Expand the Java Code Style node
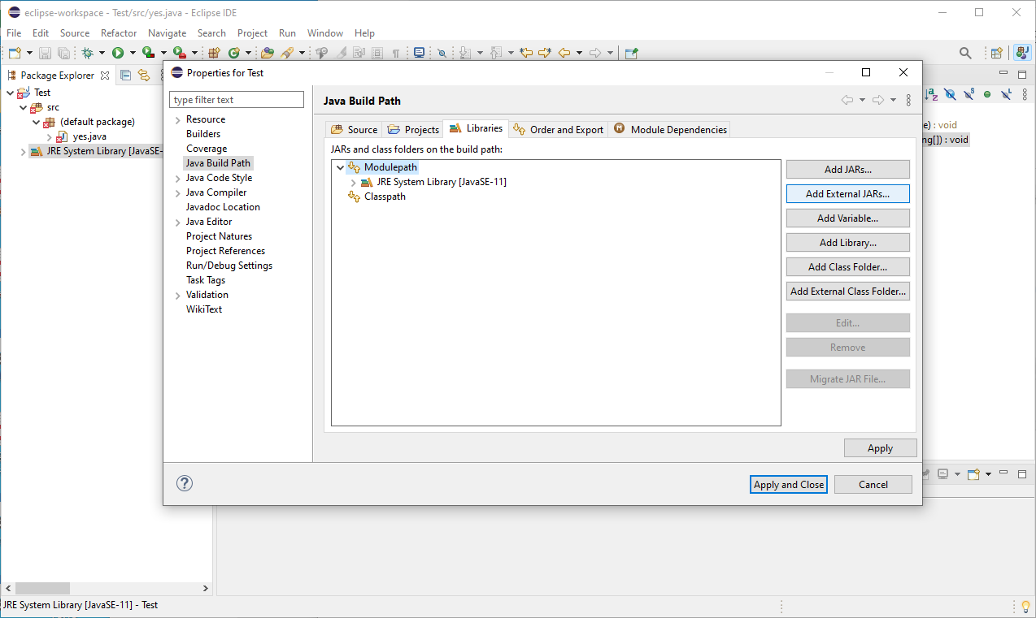This screenshot has width=1036, height=618. (x=178, y=178)
